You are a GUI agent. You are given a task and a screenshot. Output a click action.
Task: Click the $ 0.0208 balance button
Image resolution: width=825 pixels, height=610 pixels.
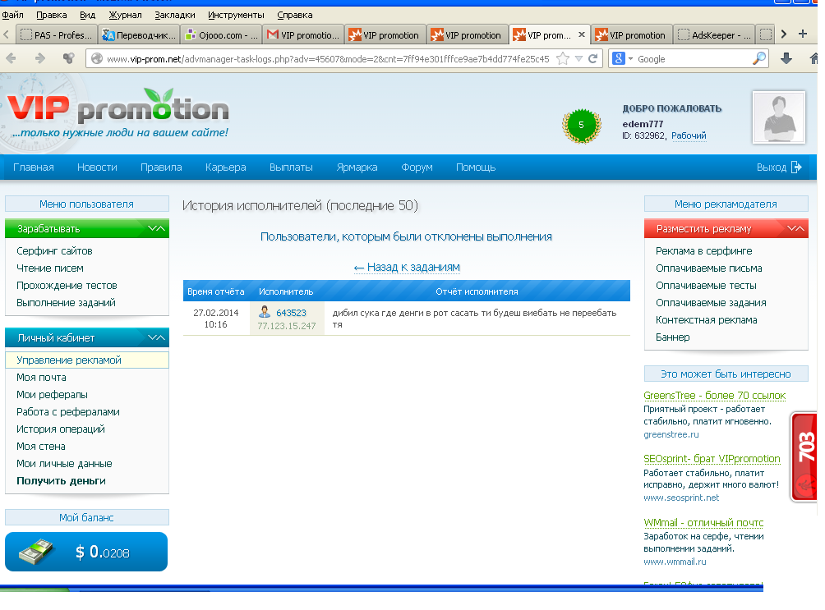click(x=86, y=552)
